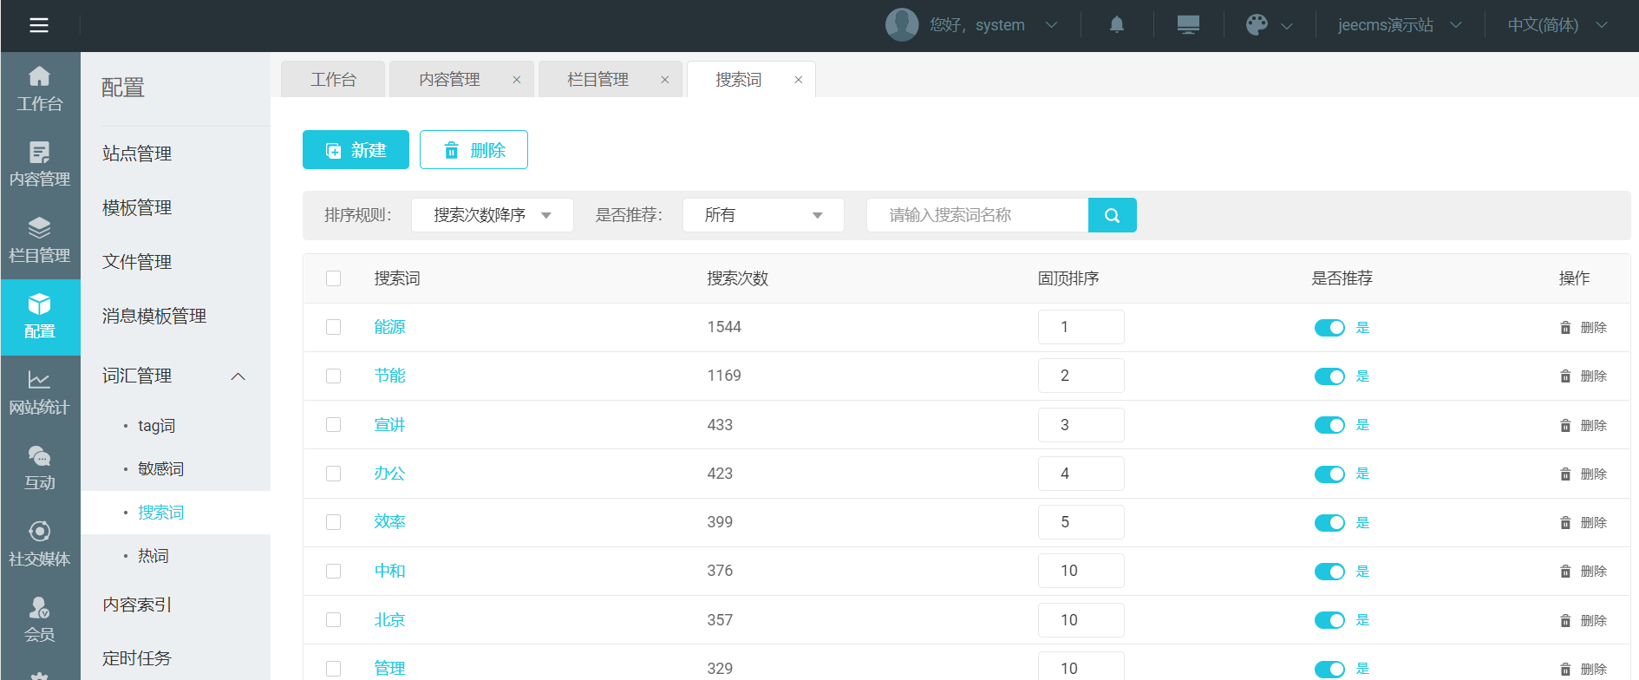Screen dimensions: 1639x680
Task: Open the 是否推荐 filter dropdown
Action: pyautogui.click(x=763, y=215)
